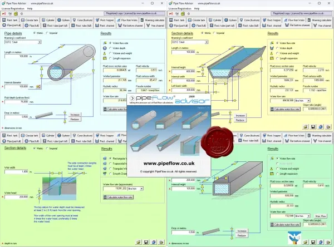
Task: Click the yellow toolbar icon in blue pipe window
Action: click(16, 13)
